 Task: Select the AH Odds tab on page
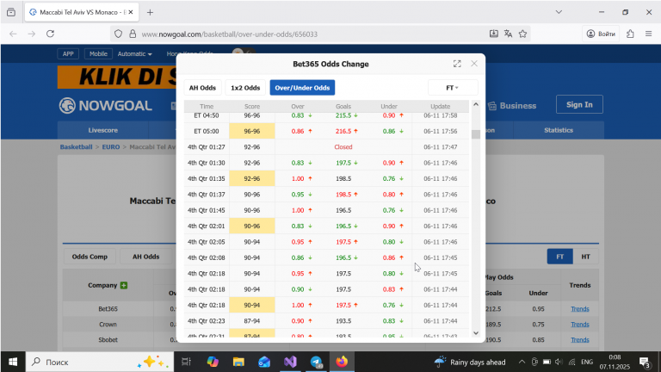(145, 257)
